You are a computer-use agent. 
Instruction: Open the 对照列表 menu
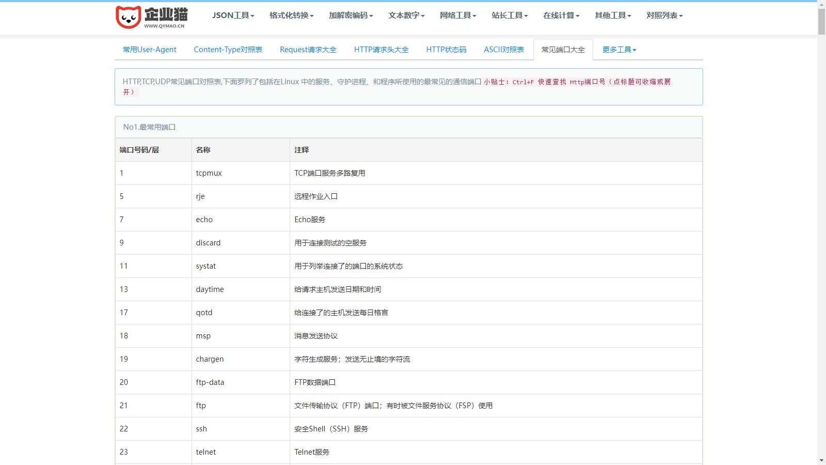point(664,16)
